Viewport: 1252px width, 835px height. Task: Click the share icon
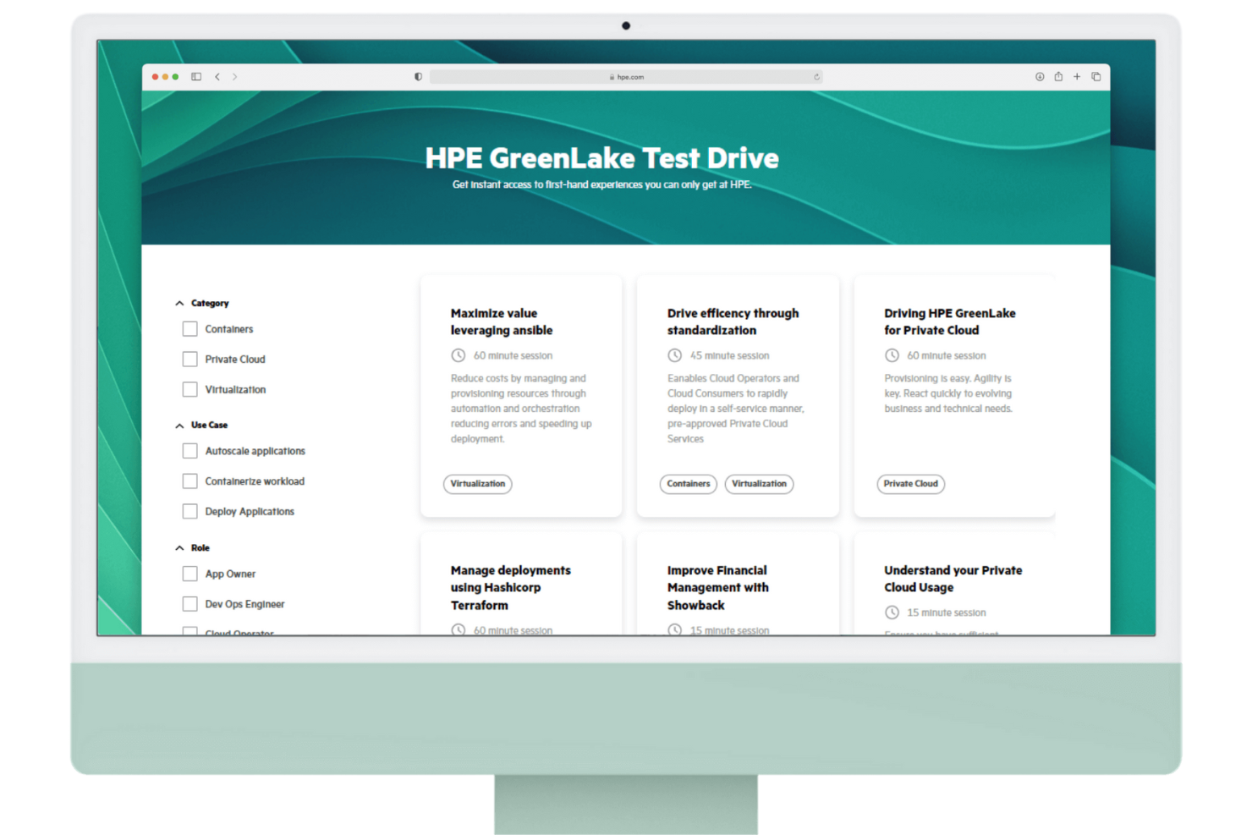tap(1058, 76)
